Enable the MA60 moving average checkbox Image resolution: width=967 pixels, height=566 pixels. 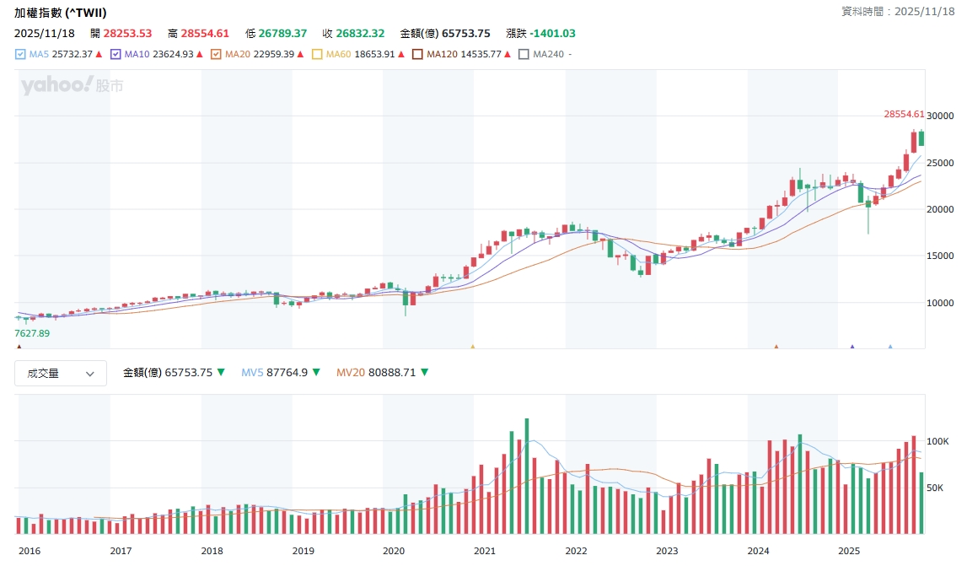(x=317, y=54)
